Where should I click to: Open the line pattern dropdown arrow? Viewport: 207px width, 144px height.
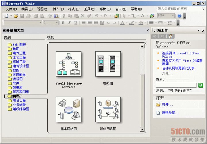[165, 23]
